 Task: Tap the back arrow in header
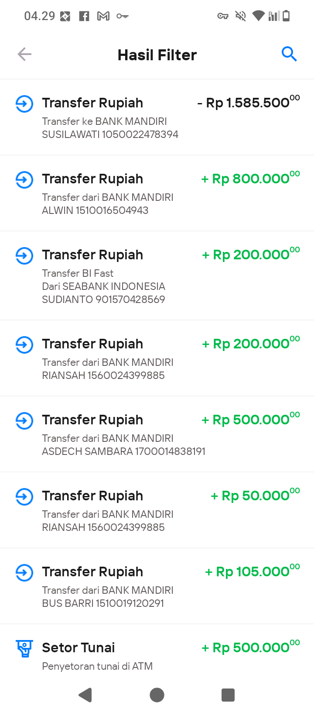[x=24, y=54]
